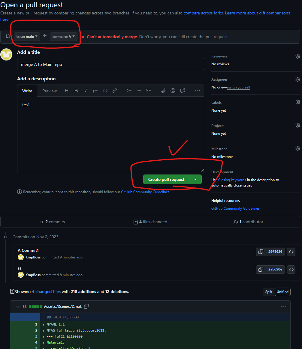Image resolution: width=302 pixels, height=349 pixels.
Task: Copy full SHA for commit 2ab690e
Action: coord(261,270)
